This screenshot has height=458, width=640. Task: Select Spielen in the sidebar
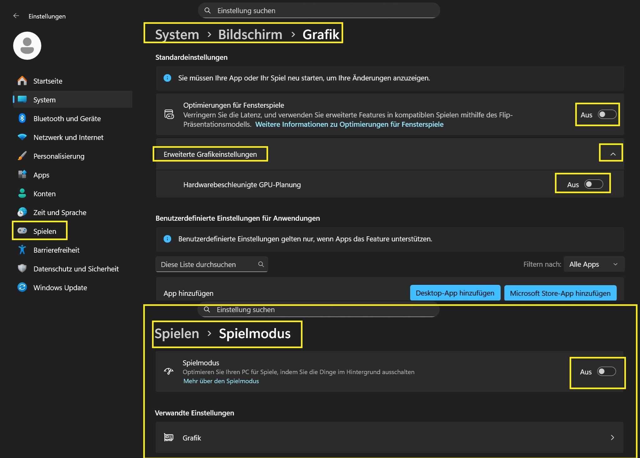[44, 231]
